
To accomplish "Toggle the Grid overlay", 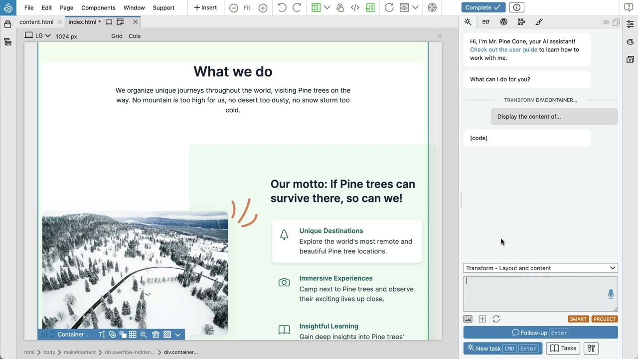I will click(x=117, y=36).
